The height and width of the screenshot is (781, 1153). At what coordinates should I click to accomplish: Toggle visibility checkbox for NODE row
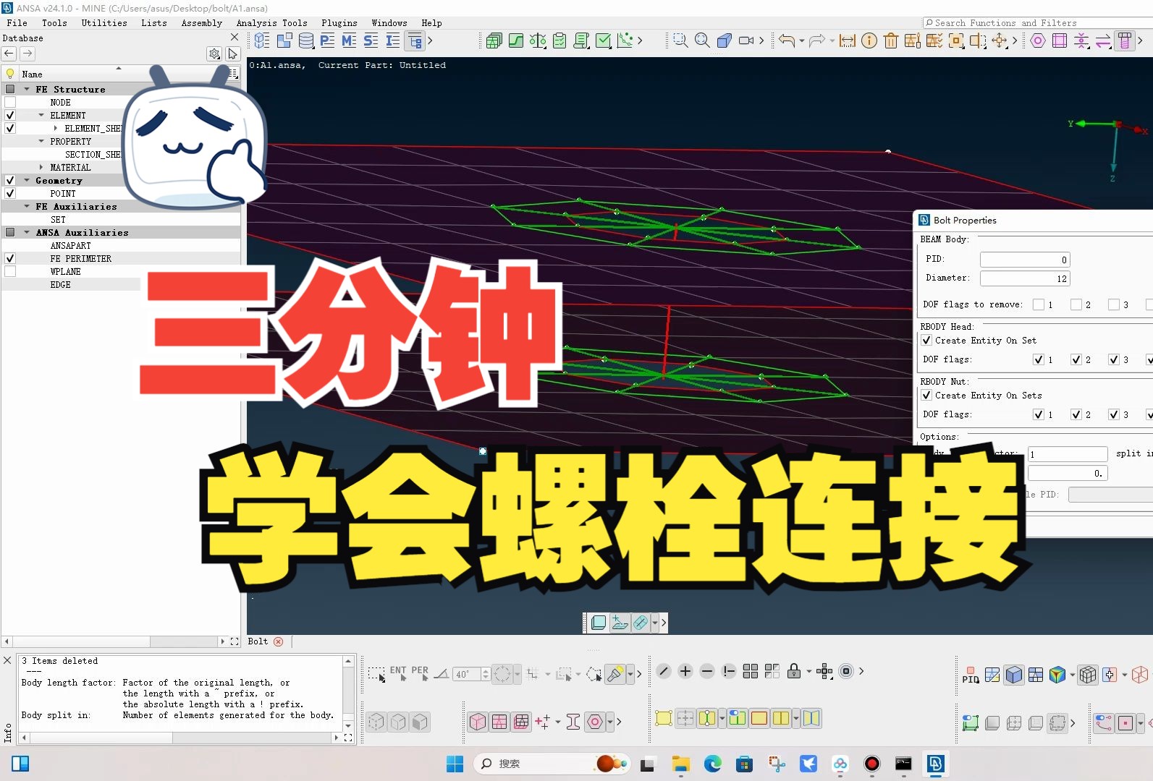coord(10,102)
